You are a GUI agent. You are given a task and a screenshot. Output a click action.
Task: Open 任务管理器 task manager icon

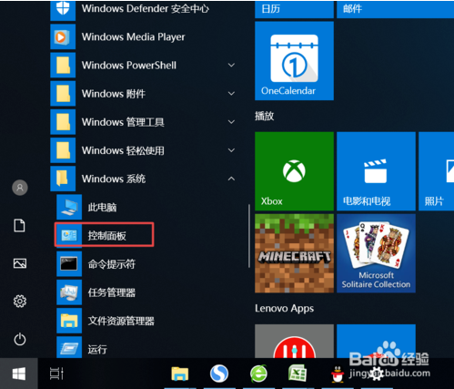(x=69, y=292)
